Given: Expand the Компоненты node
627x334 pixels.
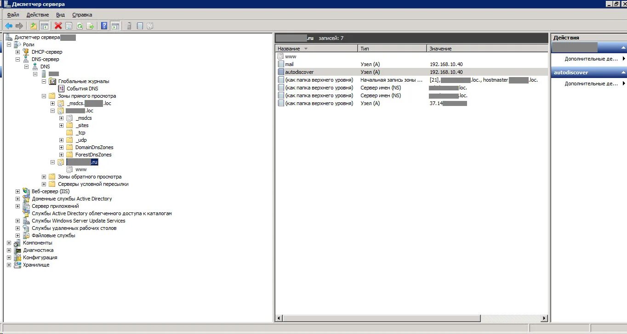Looking at the screenshot, I should [9, 243].
